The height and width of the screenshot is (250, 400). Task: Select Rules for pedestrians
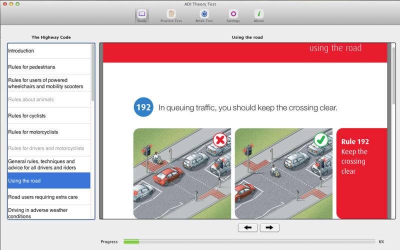[x=49, y=67]
